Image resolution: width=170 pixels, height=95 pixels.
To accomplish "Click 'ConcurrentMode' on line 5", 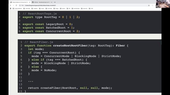I will point(57,56).
